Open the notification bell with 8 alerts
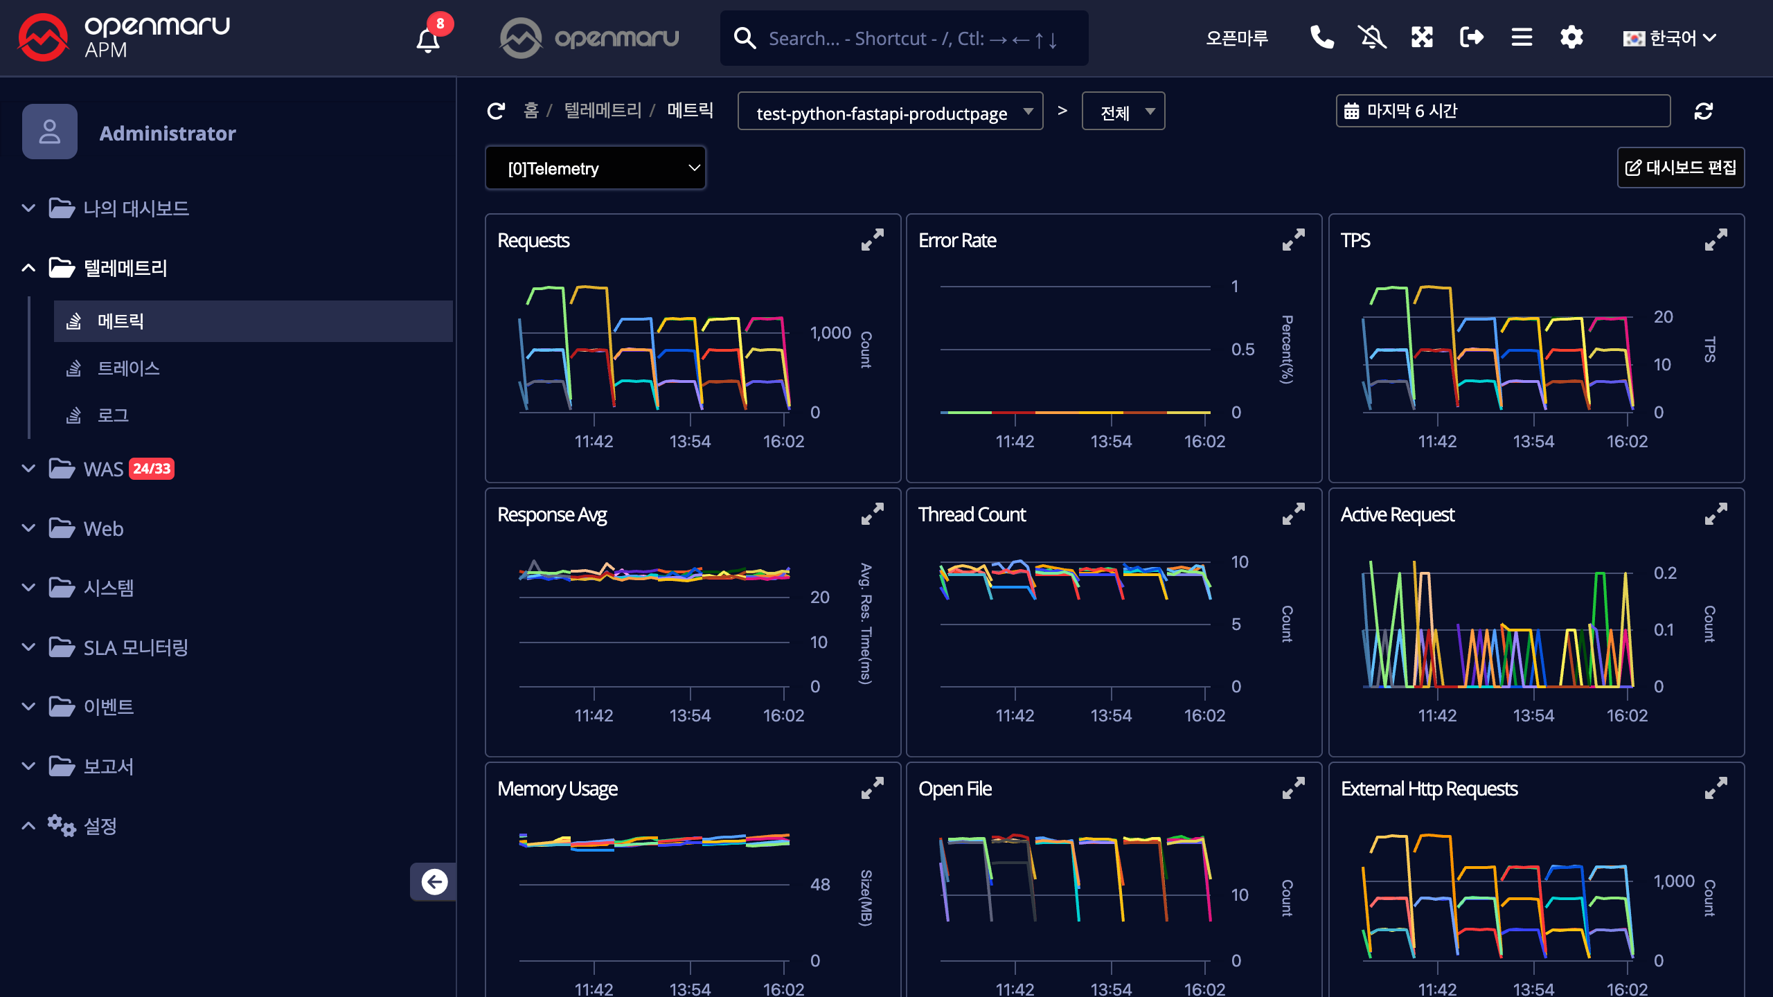 428,39
